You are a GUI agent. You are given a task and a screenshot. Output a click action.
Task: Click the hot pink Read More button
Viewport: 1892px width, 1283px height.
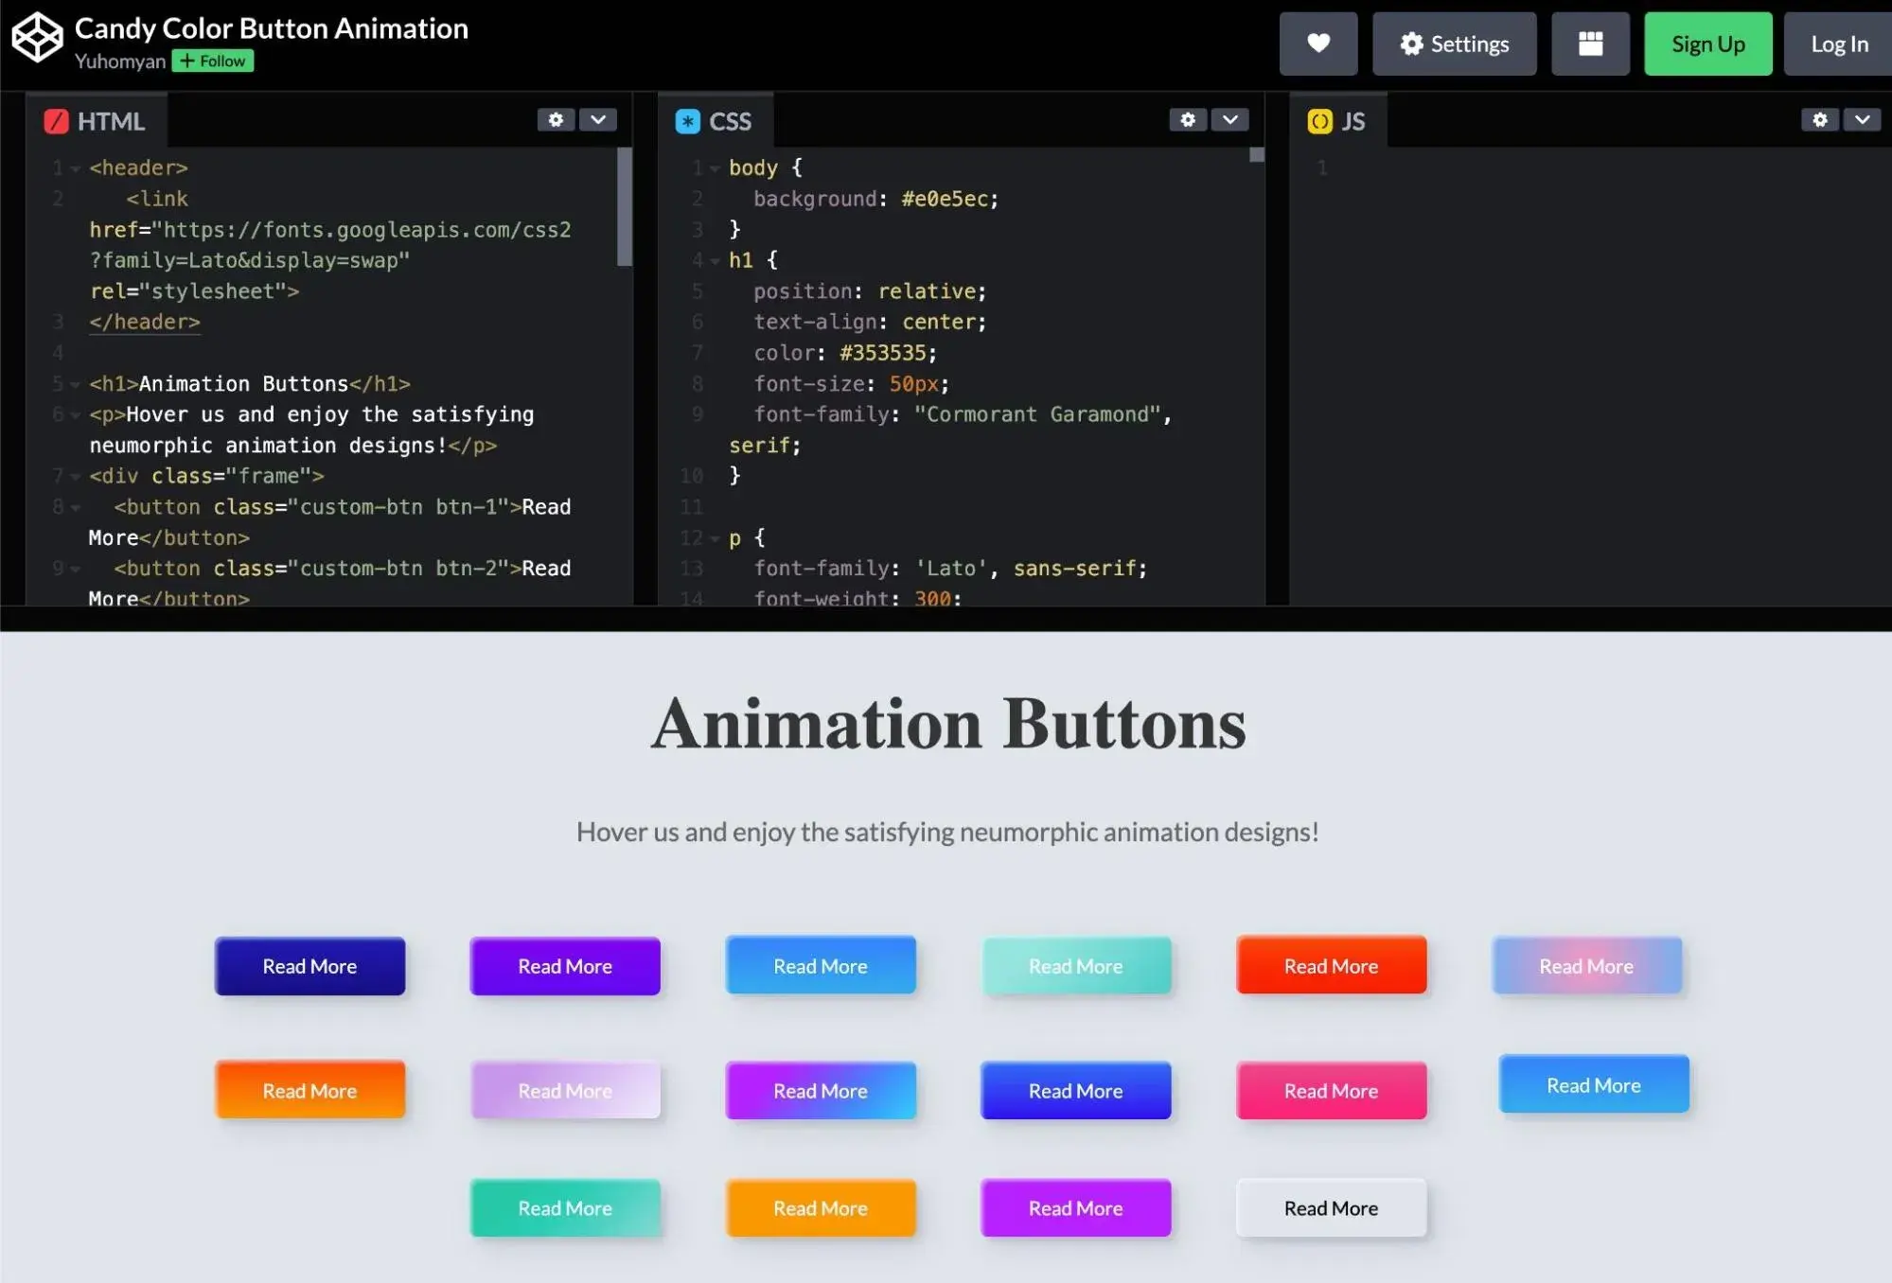[1331, 1090]
